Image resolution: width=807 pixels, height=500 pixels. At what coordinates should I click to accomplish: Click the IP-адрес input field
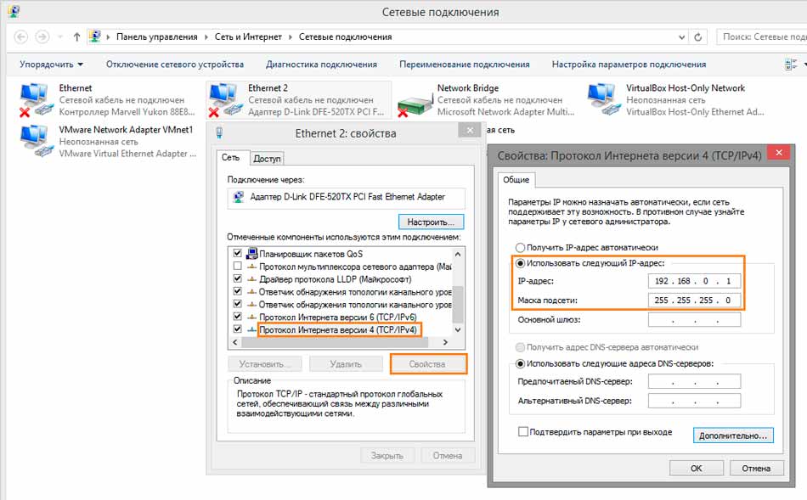point(694,281)
